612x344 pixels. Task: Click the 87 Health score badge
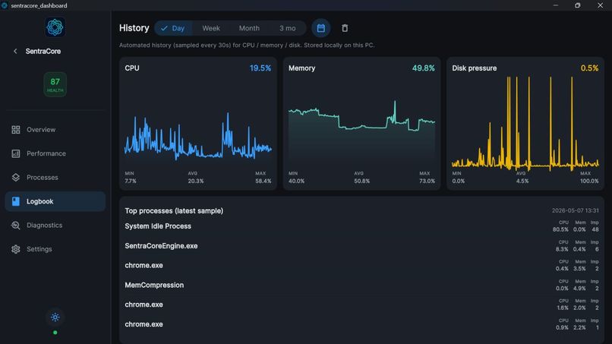pos(55,84)
